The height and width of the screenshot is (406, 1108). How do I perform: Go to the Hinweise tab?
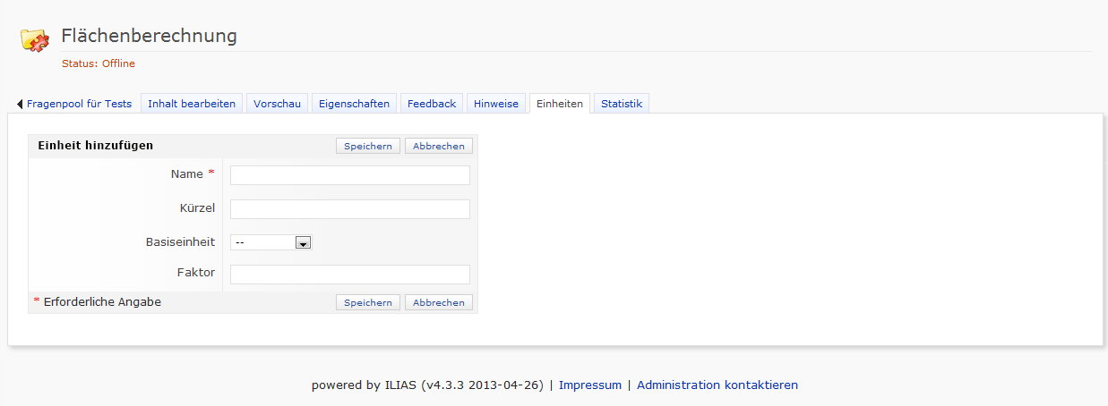496,104
